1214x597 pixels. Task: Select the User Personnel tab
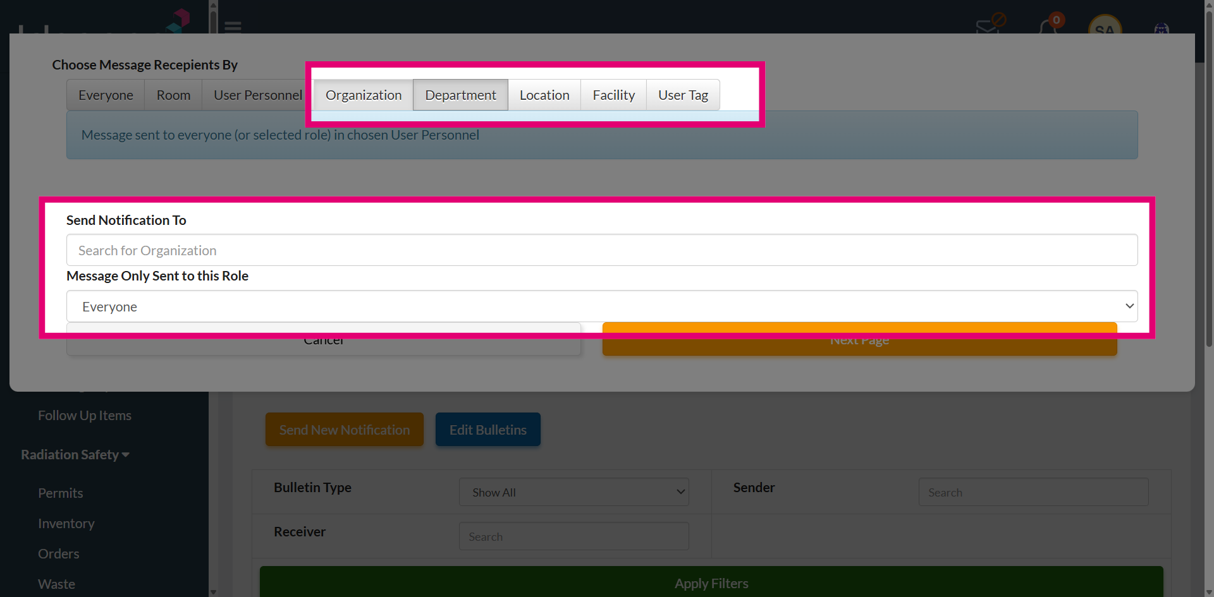[x=258, y=95]
